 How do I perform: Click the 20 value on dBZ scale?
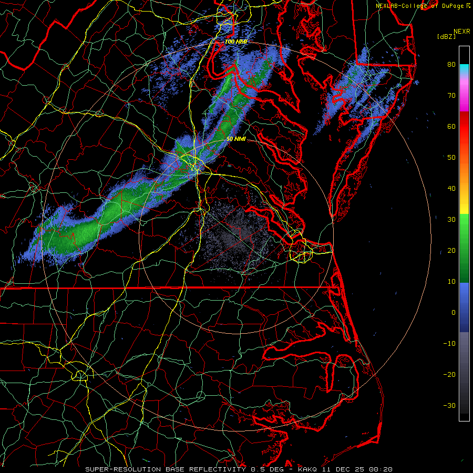[451, 251]
